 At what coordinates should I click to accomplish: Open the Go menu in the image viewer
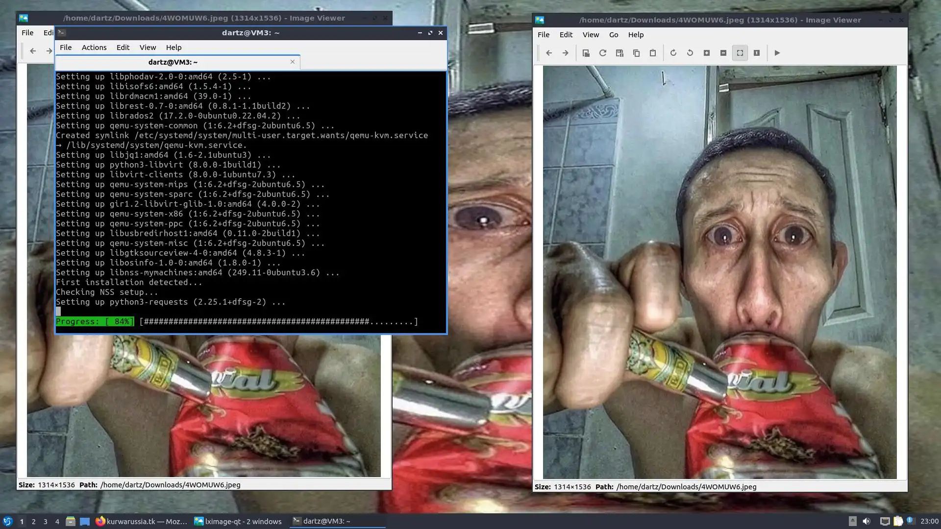click(614, 35)
